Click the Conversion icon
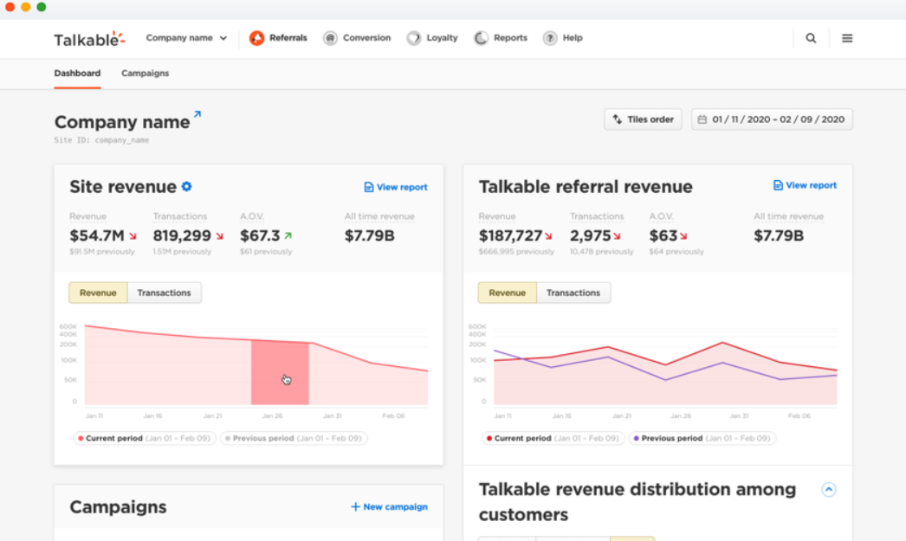 330,38
